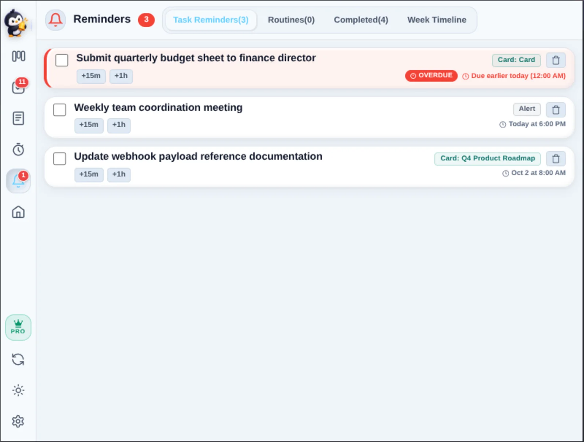
Task: Open the Card: Q4 Product Roadmap tag
Action: point(487,159)
